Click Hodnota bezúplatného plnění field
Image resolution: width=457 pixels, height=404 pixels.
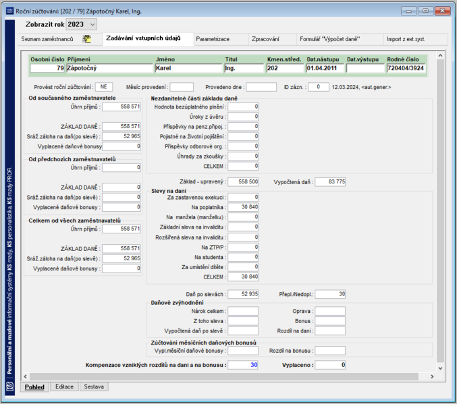point(243,107)
